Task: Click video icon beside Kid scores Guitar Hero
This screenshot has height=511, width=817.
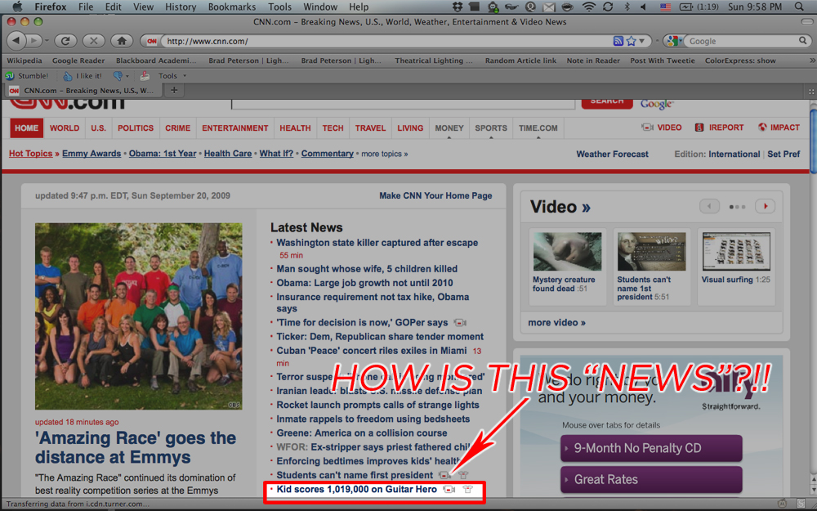Action: click(449, 489)
